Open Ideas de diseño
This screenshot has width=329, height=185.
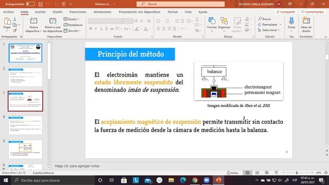(x=306, y=25)
